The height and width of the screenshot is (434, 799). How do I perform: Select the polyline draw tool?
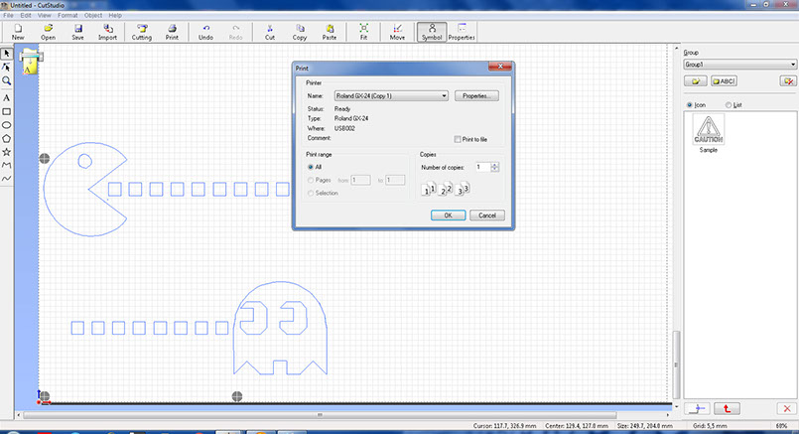[x=7, y=165]
